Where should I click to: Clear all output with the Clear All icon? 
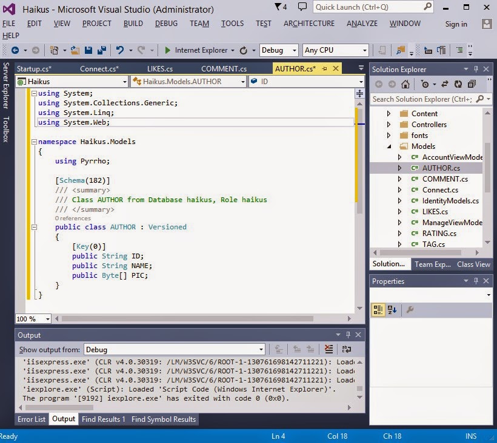point(329,349)
